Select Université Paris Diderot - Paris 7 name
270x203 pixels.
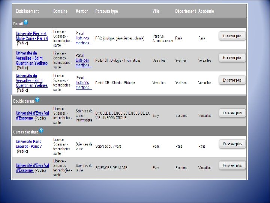[29, 144]
